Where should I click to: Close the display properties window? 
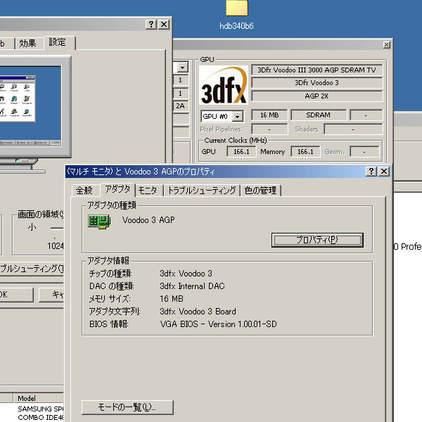pyautogui.click(x=164, y=25)
